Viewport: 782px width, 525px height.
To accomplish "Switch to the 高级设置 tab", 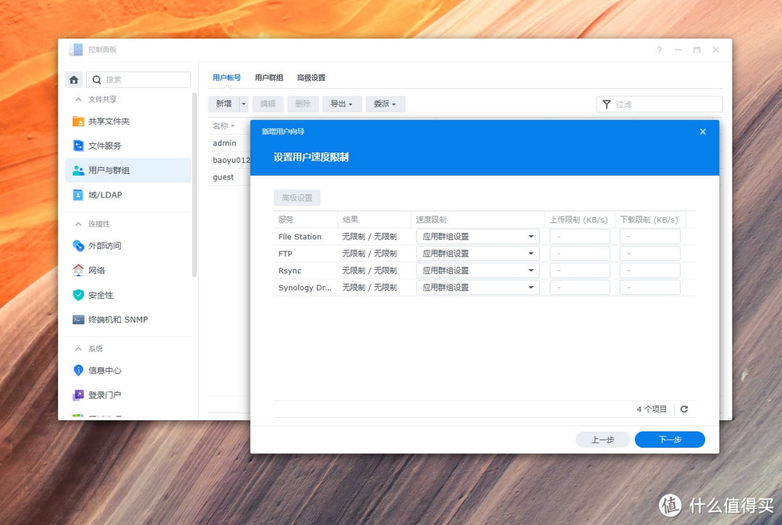I will pos(311,78).
